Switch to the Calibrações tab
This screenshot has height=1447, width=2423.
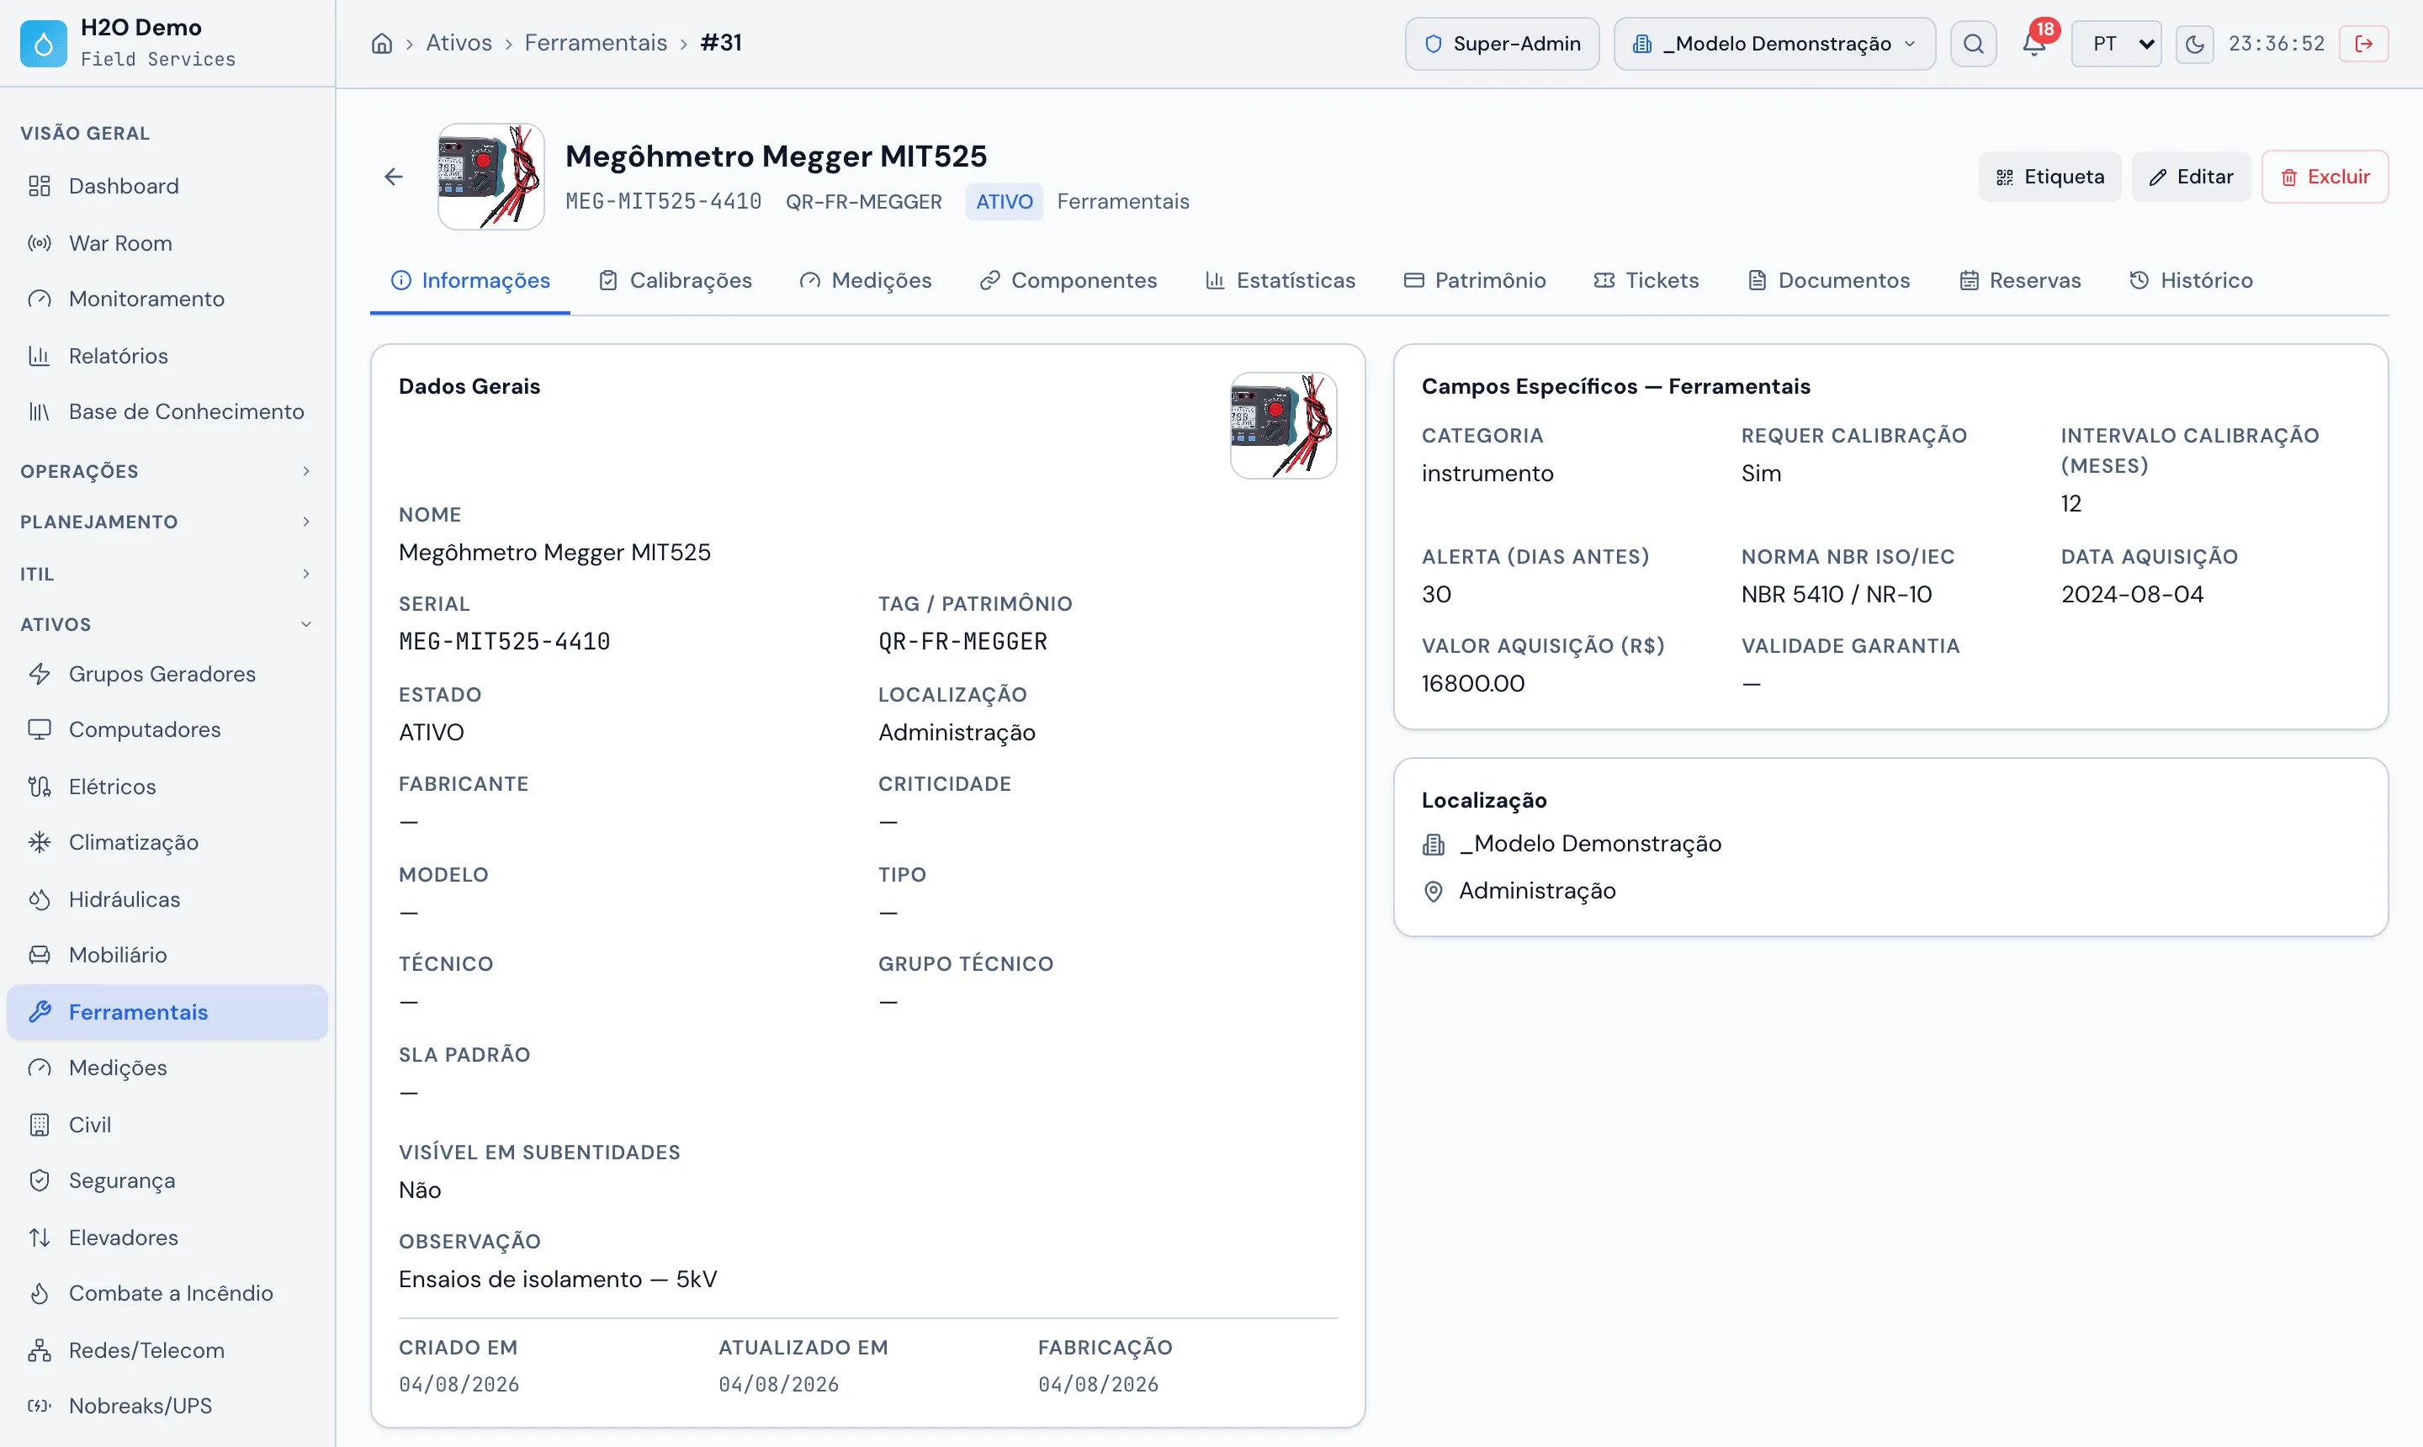coord(675,281)
